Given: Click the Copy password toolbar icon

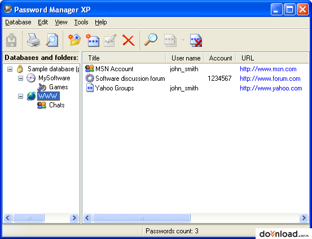Looking at the screenshot, I should 170,41.
